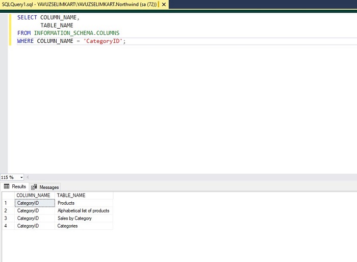This screenshot has height=262, width=357.
Task: Click the FROM keyword in the query
Action: coord(24,33)
